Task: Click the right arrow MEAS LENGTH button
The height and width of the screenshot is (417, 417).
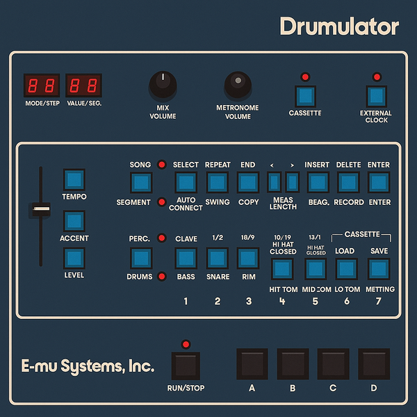Action: point(293,182)
